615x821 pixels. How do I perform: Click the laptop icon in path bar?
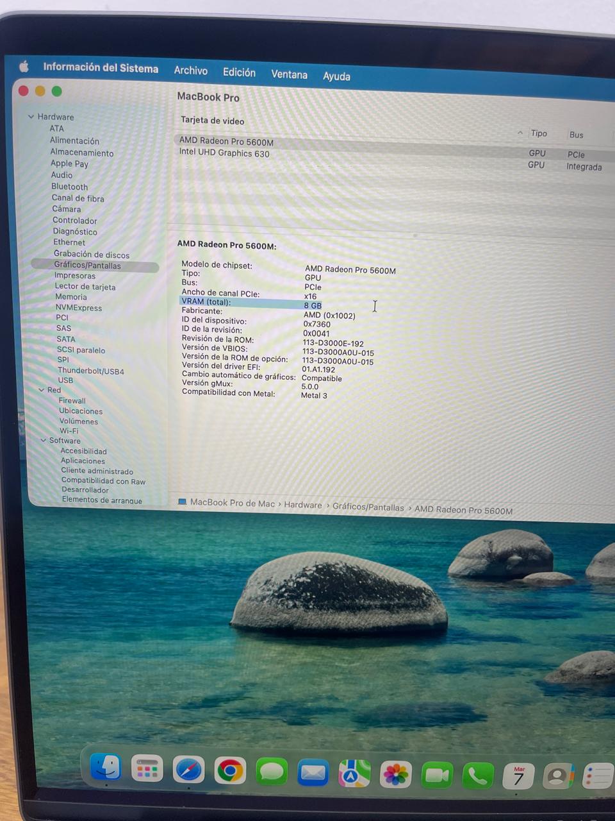tap(182, 502)
